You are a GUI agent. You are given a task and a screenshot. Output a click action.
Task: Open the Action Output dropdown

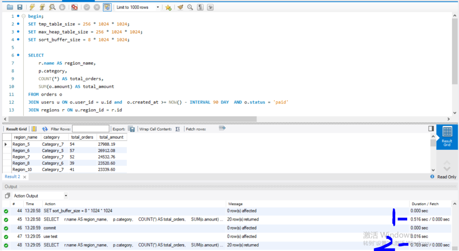[x=40, y=196]
